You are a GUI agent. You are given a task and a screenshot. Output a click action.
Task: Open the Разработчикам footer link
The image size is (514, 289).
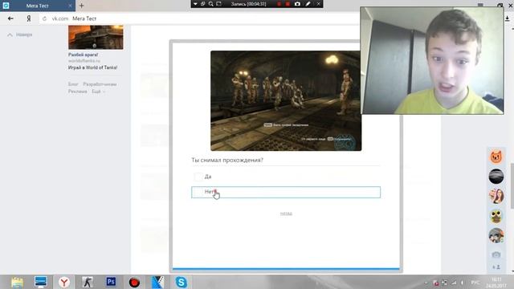[100, 84]
